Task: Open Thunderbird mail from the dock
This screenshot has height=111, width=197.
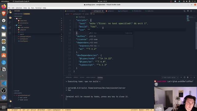Action: tap(4, 27)
